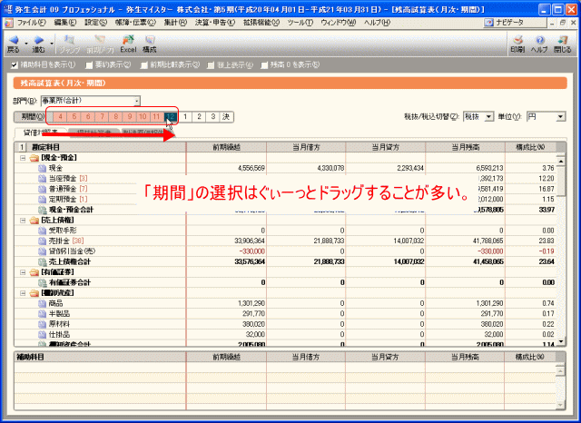This screenshot has width=581, height=423.
Task: Toggle the 補助科目を表示 checkbox
Action: 14,64
